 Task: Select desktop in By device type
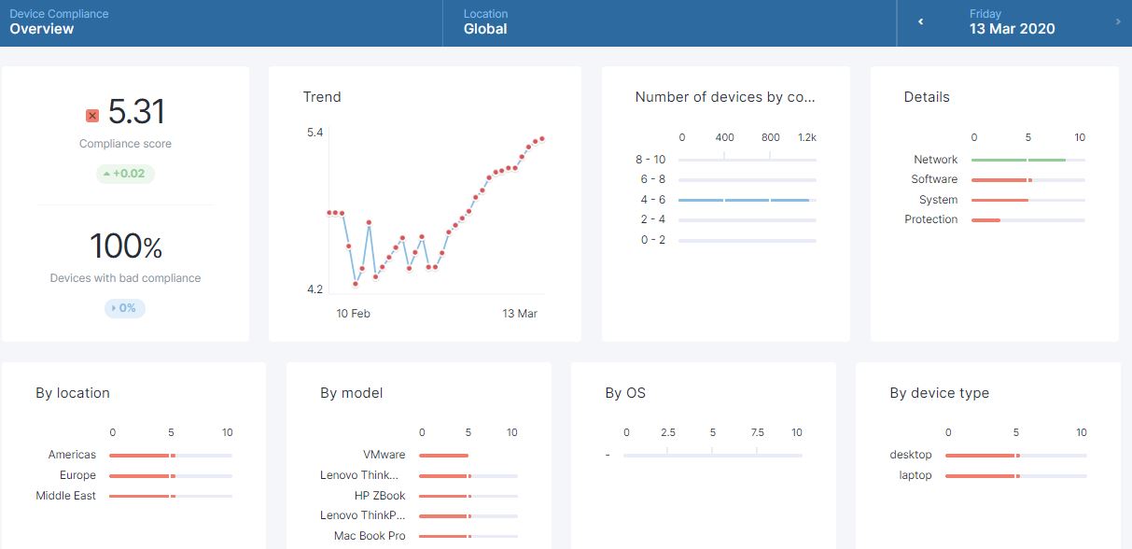click(911, 455)
